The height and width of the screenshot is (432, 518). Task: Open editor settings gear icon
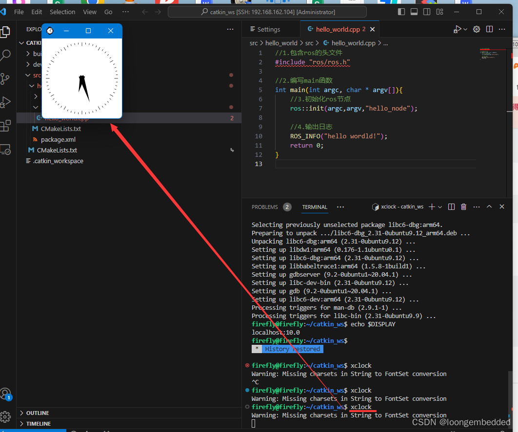point(477,29)
